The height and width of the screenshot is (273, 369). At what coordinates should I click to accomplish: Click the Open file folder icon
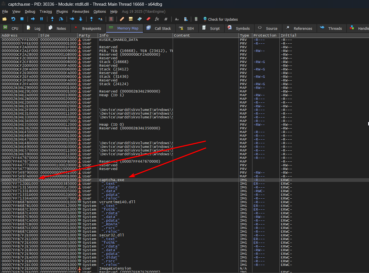click(x=5, y=19)
